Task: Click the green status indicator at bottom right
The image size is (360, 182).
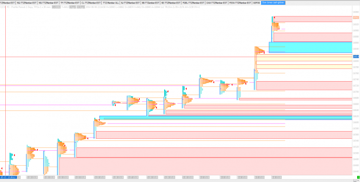Action: [358, 177]
